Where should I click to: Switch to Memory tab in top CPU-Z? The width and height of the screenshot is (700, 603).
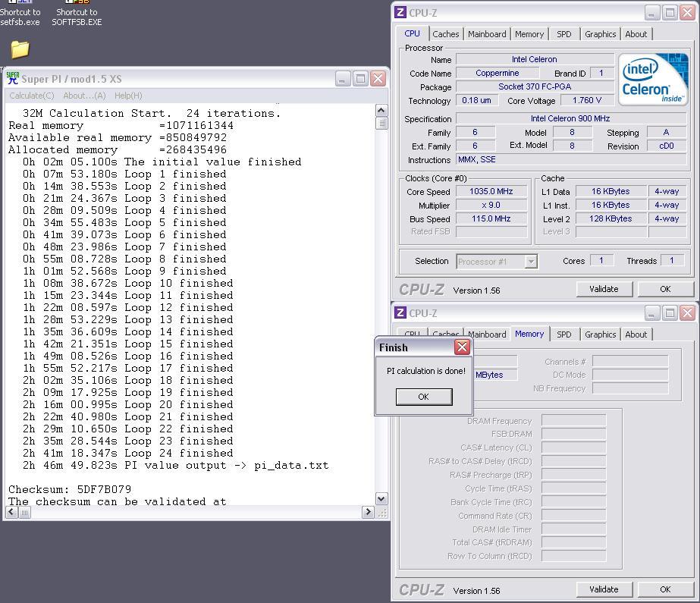[529, 34]
